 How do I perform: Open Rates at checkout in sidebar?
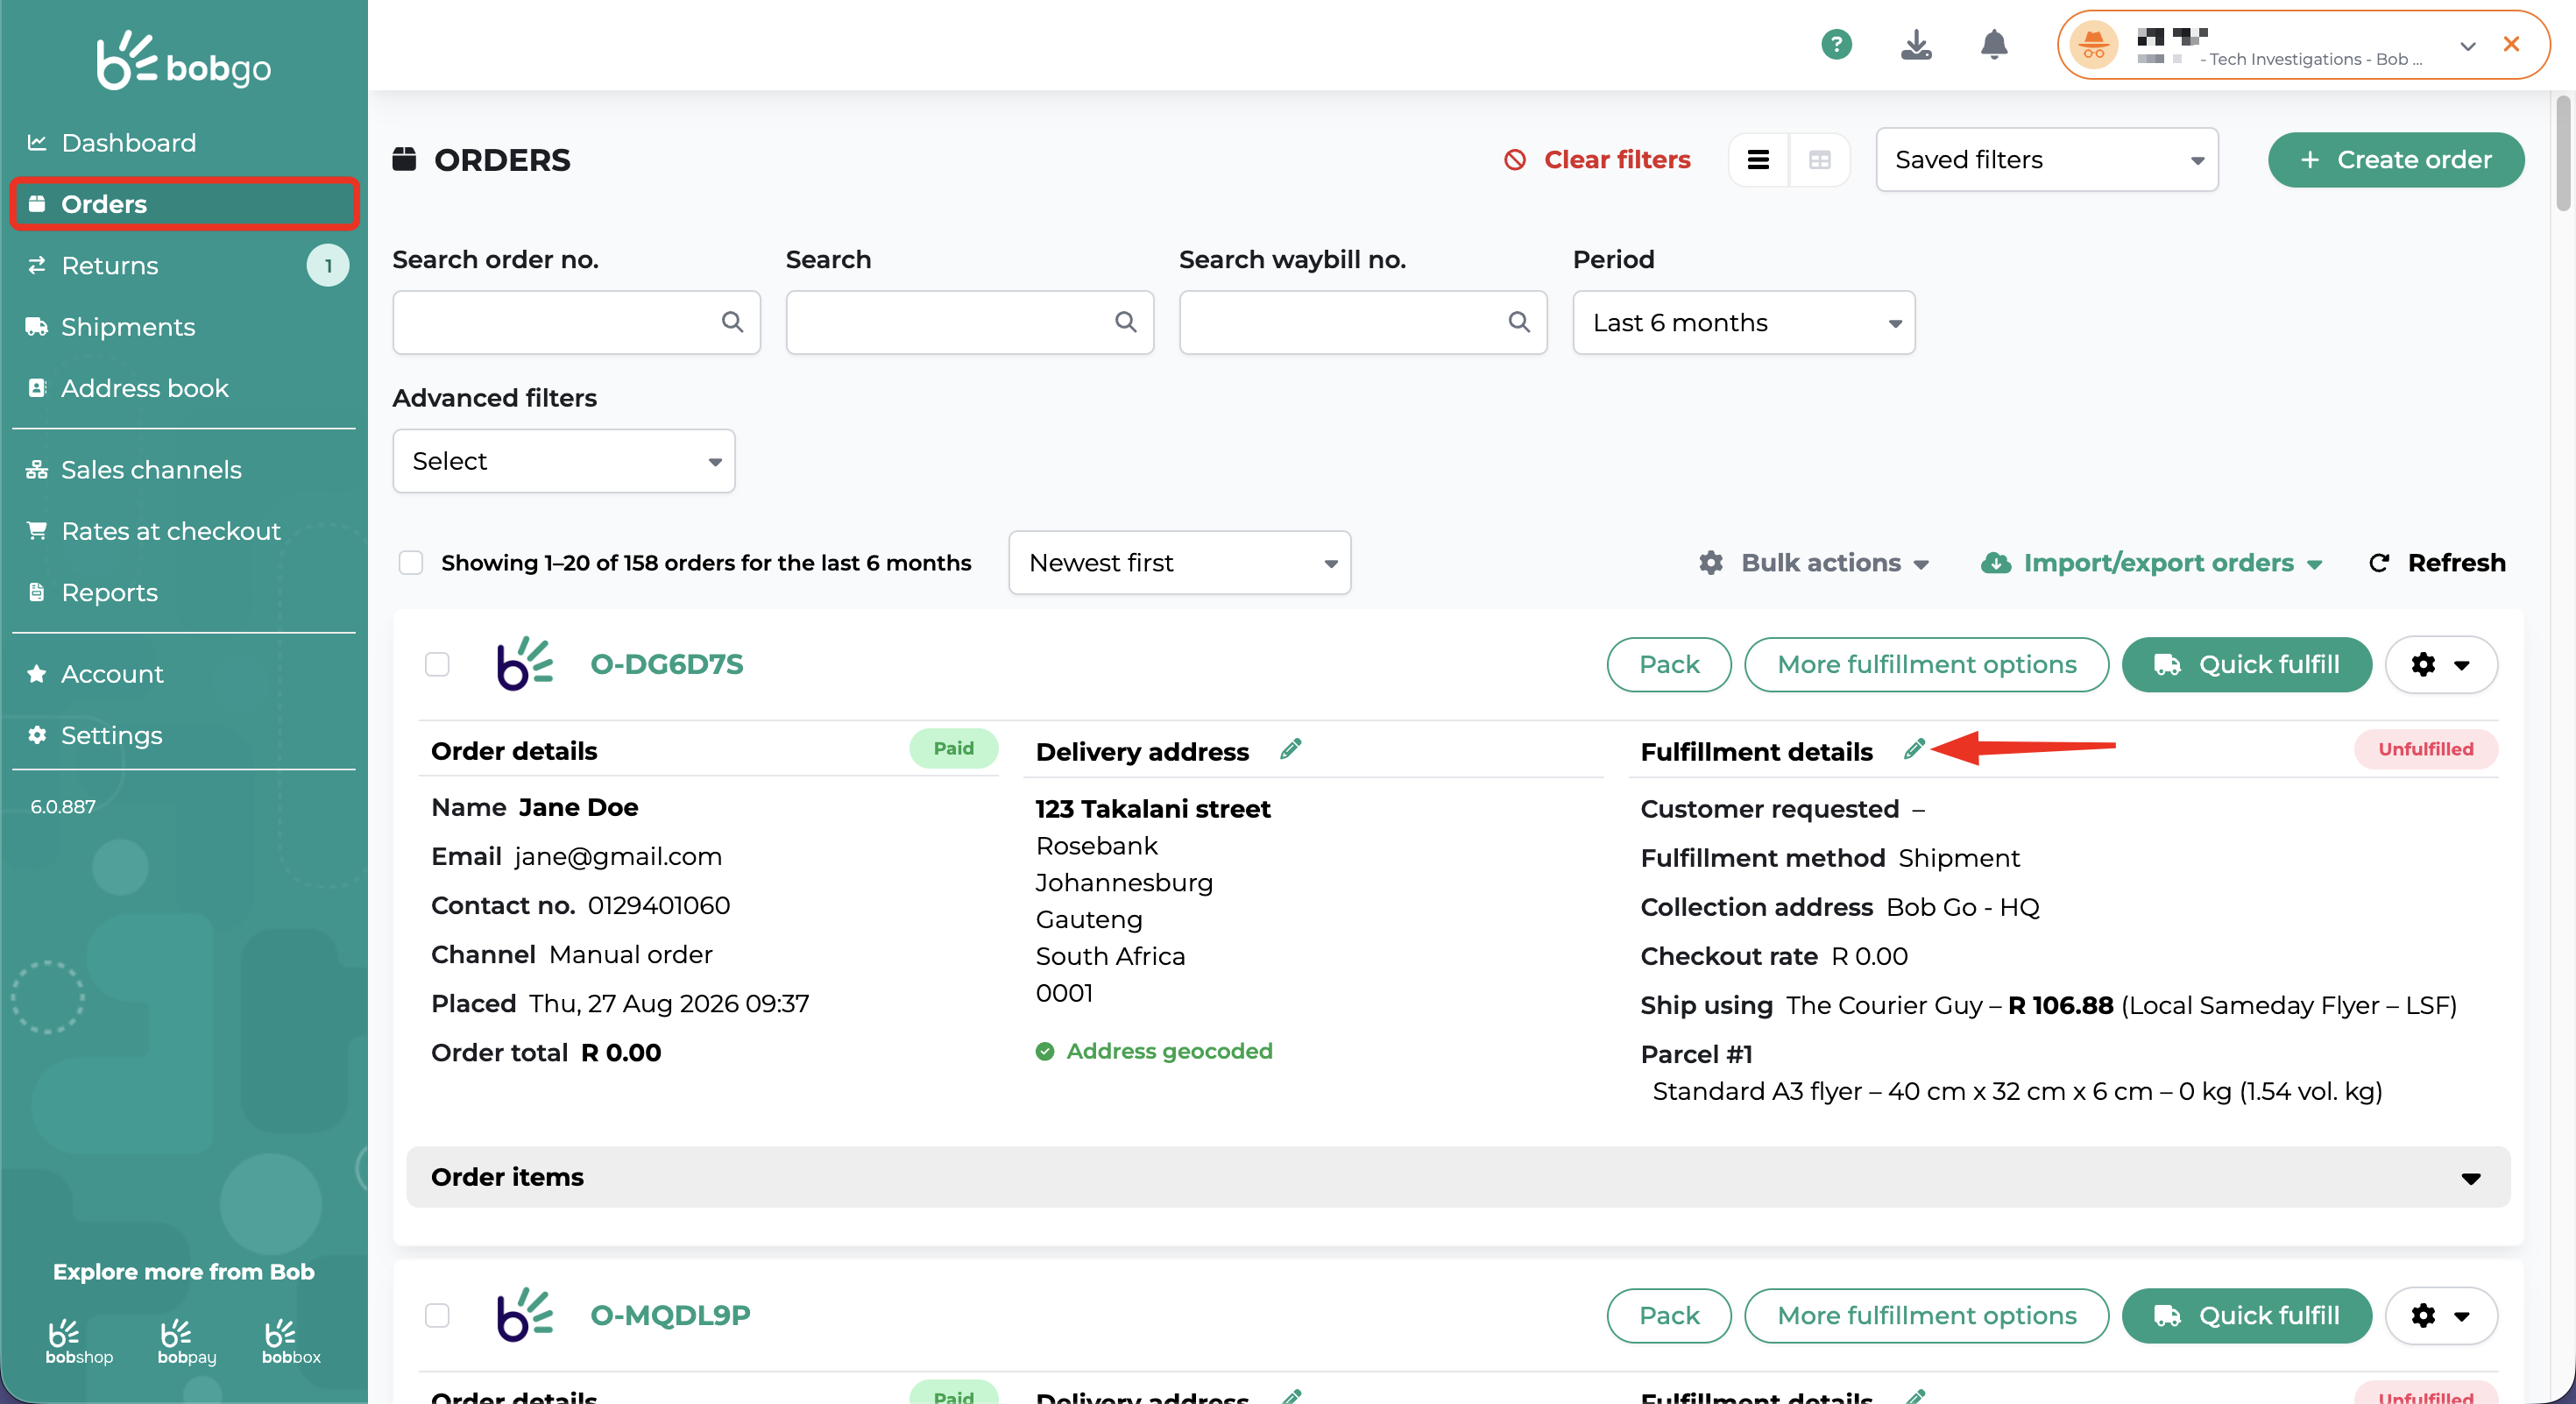click(x=184, y=531)
